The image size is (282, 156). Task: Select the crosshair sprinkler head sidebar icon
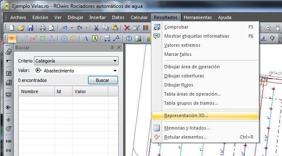[x=8, y=120]
